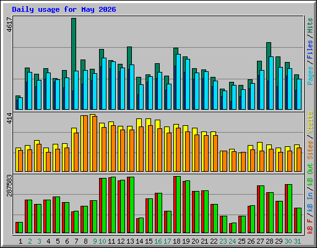Click the cyan Pages bar for day 18

(178, 82)
